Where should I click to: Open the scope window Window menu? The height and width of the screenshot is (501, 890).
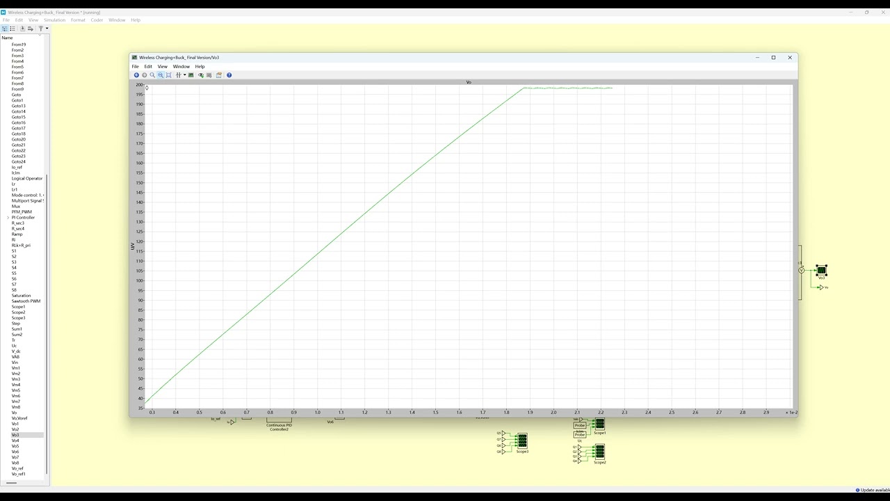point(181,67)
